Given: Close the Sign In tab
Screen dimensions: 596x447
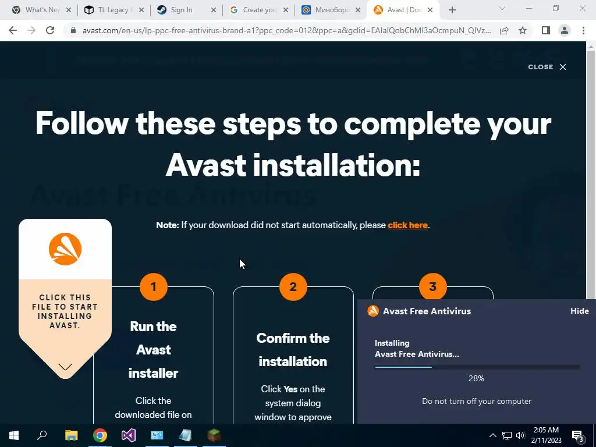Looking at the screenshot, I should 214,10.
